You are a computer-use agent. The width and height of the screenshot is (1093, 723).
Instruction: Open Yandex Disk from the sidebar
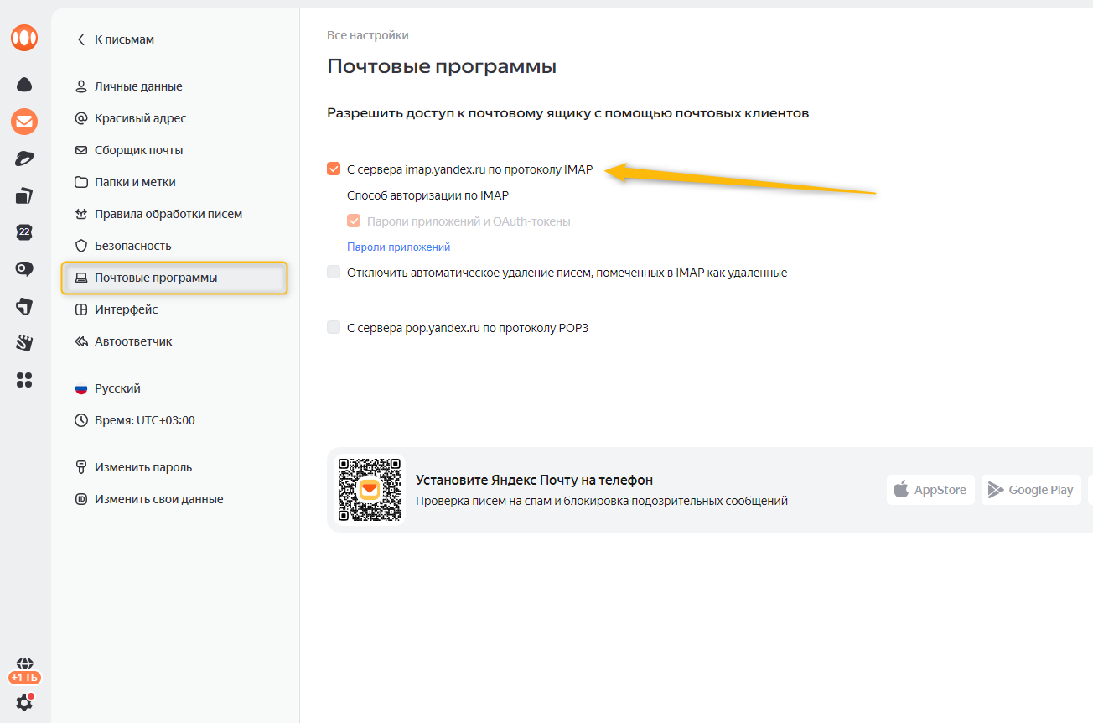coord(24,84)
